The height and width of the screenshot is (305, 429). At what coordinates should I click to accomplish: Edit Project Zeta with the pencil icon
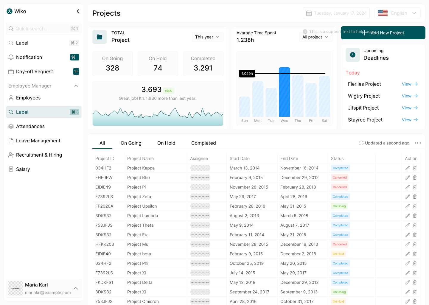click(x=408, y=197)
